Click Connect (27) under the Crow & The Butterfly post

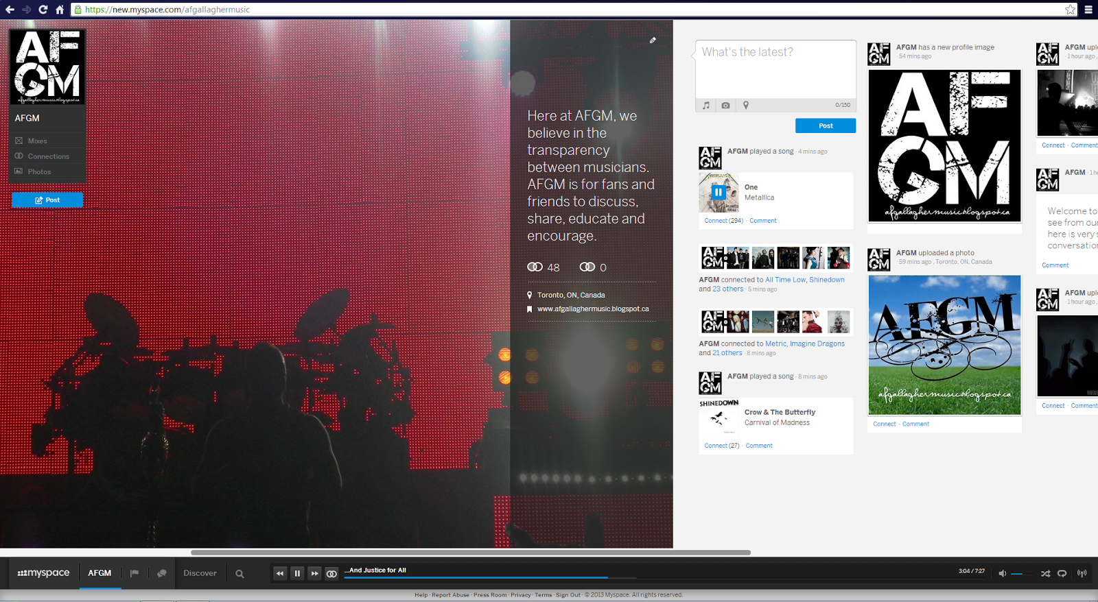pos(721,446)
